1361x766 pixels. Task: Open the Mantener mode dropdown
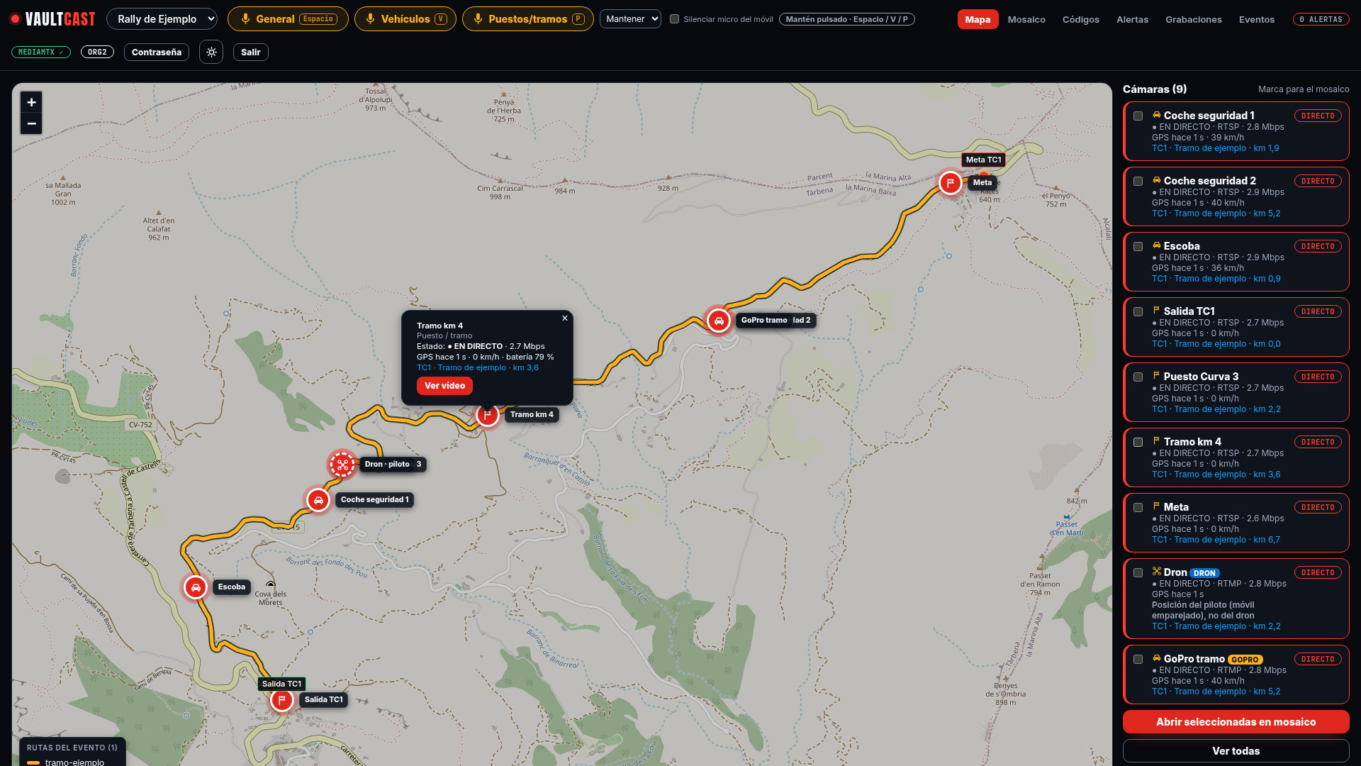click(x=630, y=19)
